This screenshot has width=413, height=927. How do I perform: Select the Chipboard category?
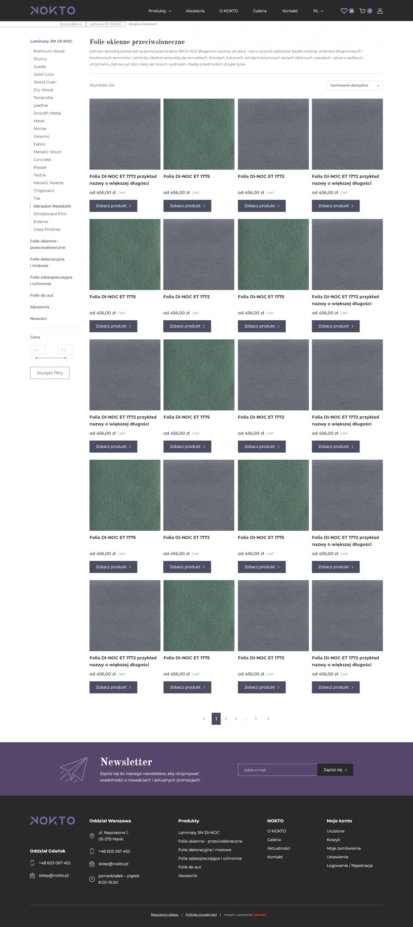(44, 191)
